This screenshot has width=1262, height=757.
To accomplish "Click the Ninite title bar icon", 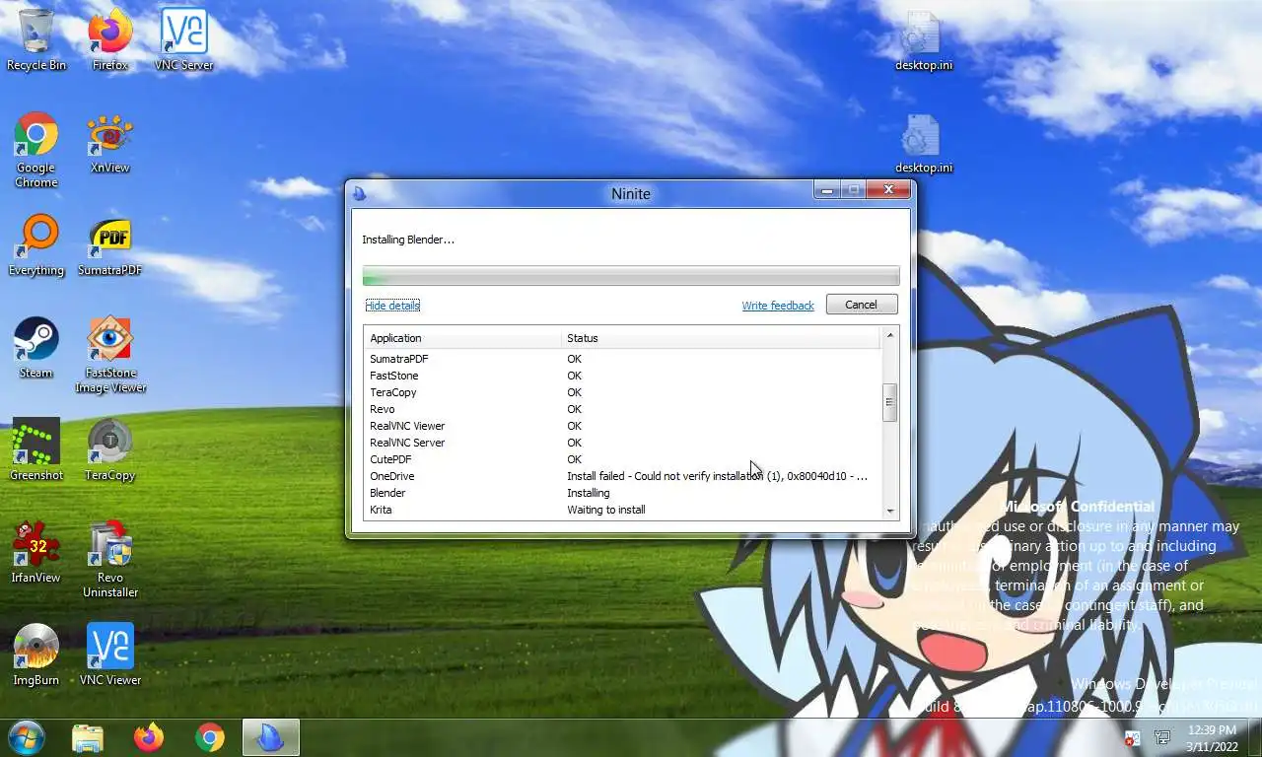I will tap(360, 193).
